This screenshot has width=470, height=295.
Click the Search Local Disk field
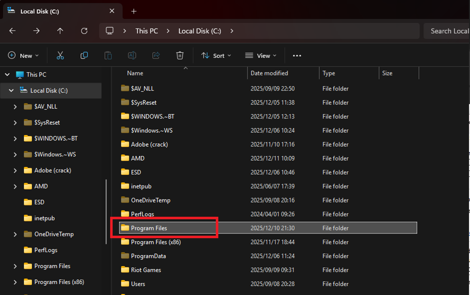tap(446, 31)
